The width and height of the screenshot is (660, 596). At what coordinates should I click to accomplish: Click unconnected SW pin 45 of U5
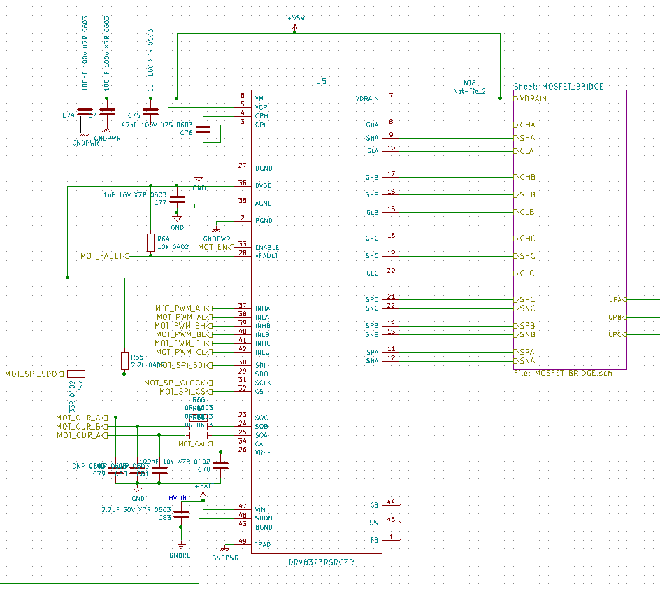(x=391, y=522)
